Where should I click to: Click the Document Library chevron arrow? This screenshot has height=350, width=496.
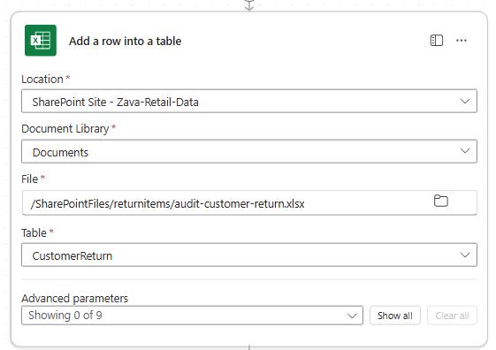[465, 151]
